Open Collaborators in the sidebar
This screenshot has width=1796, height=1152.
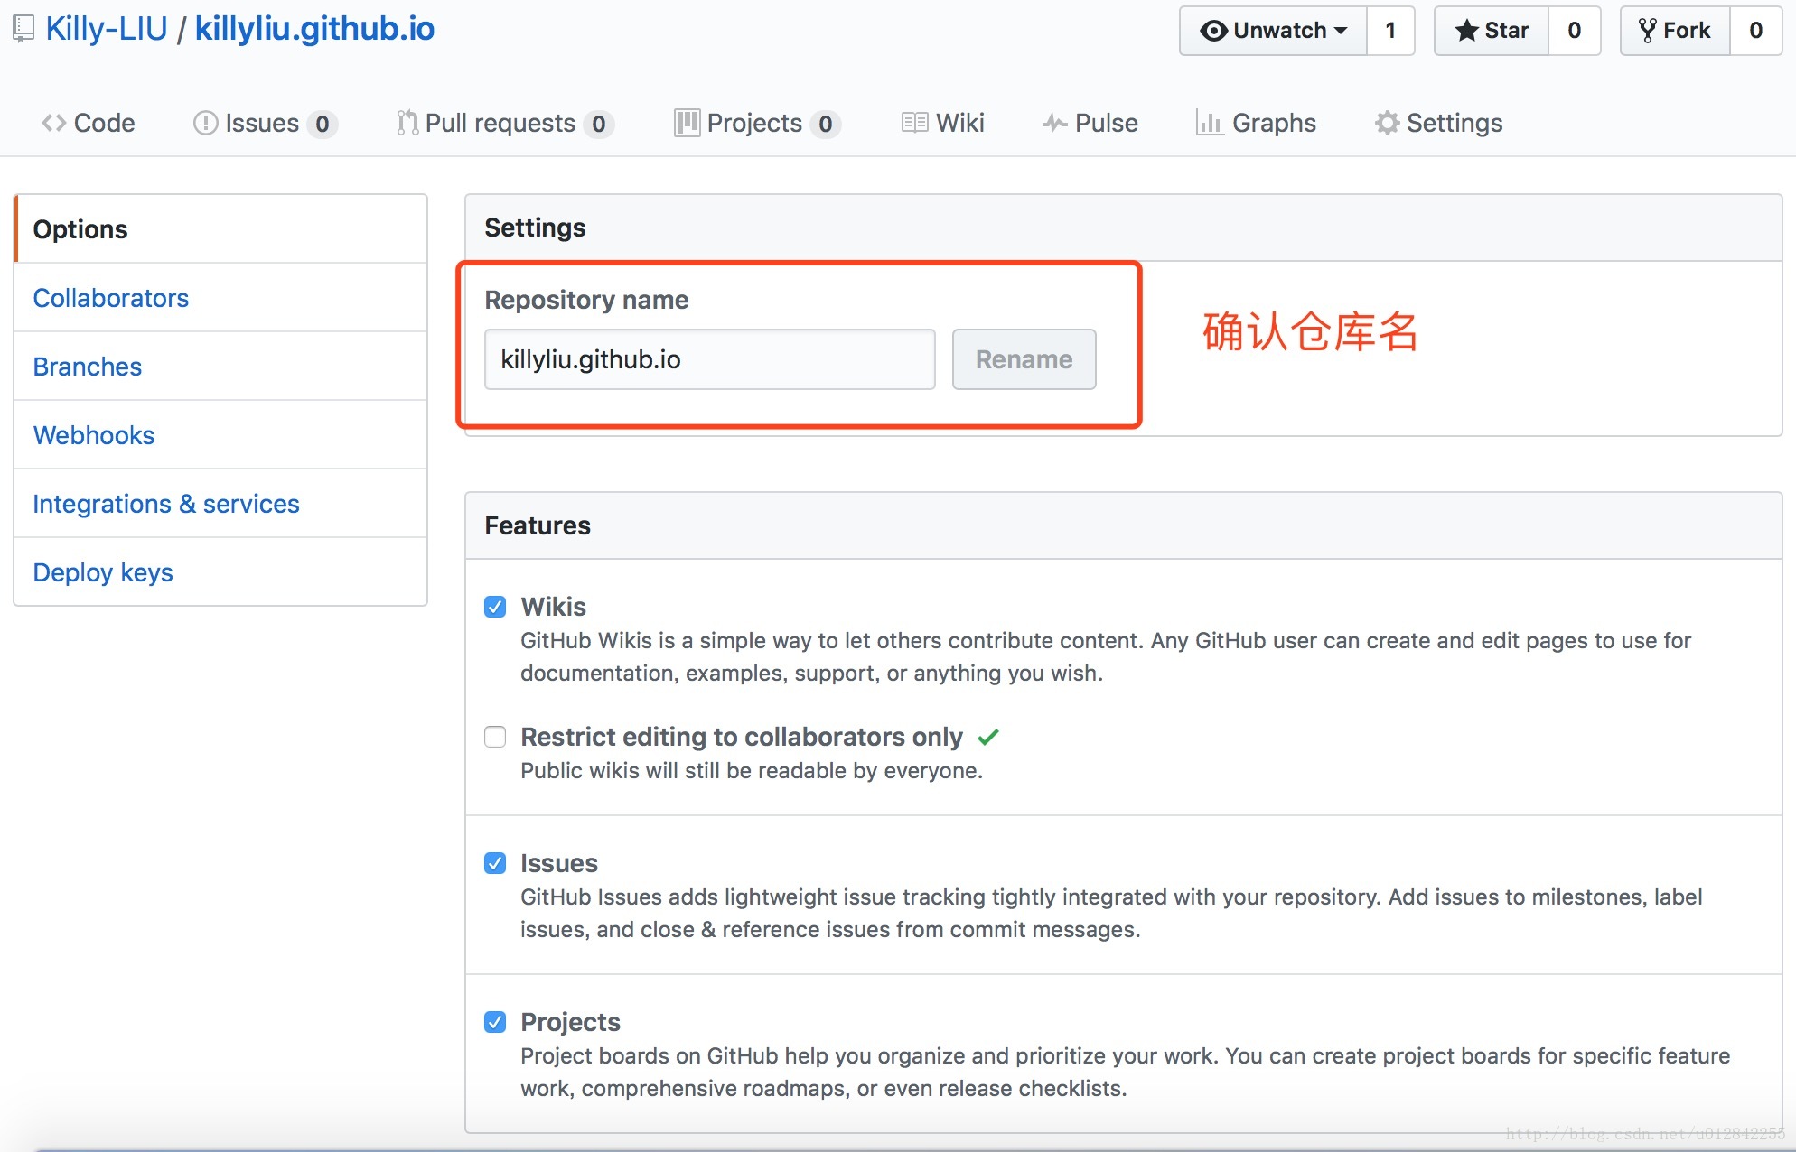220,298
